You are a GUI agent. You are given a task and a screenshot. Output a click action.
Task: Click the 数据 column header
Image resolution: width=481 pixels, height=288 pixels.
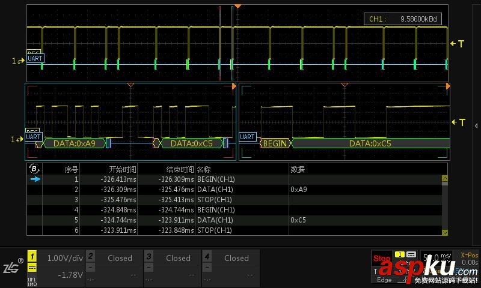[298, 169]
